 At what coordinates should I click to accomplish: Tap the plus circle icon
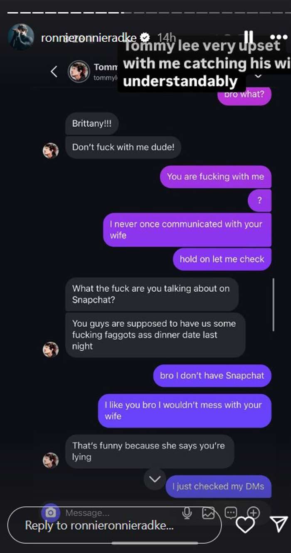(253, 513)
